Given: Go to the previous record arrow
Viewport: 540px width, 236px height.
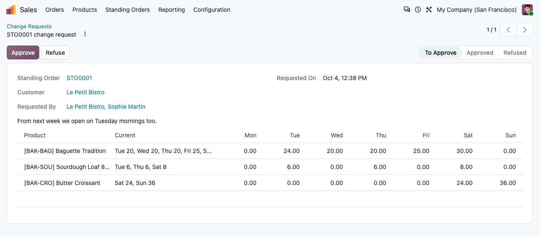Looking at the screenshot, I should (509, 30).
